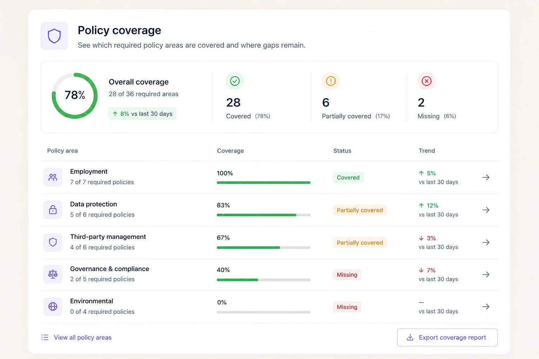Click the Third-party management shield icon

(x=53, y=242)
